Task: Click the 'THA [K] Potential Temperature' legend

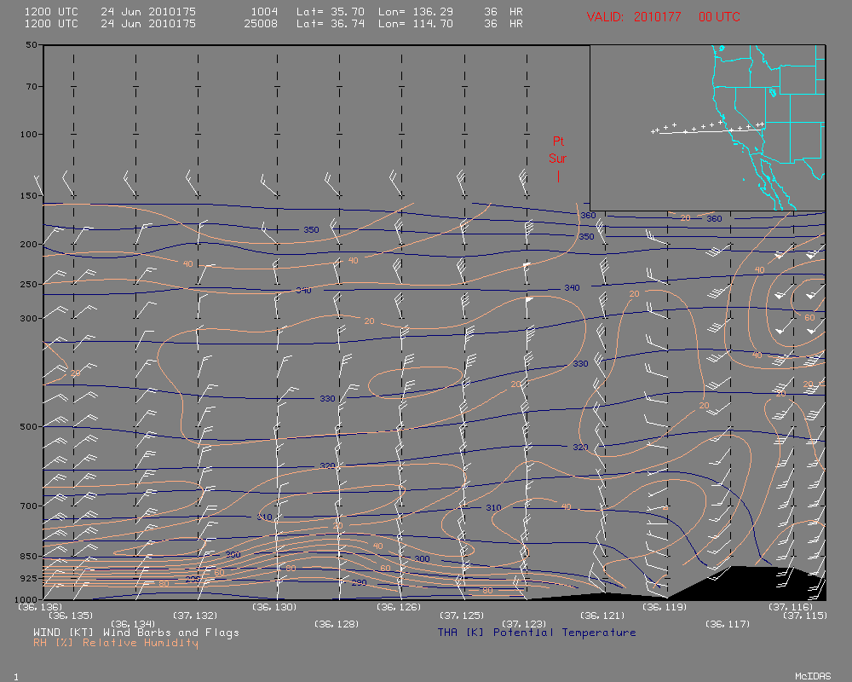Action: 536,633
